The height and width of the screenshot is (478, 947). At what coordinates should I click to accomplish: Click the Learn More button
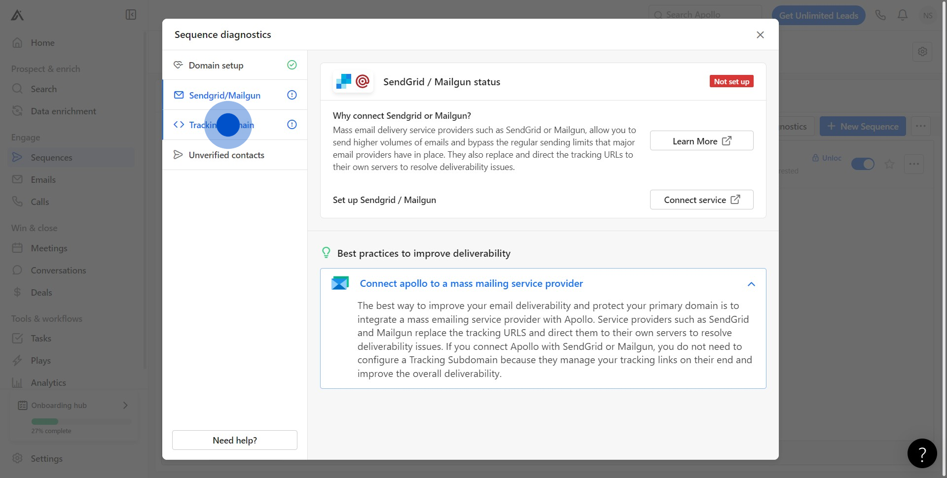point(701,141)
